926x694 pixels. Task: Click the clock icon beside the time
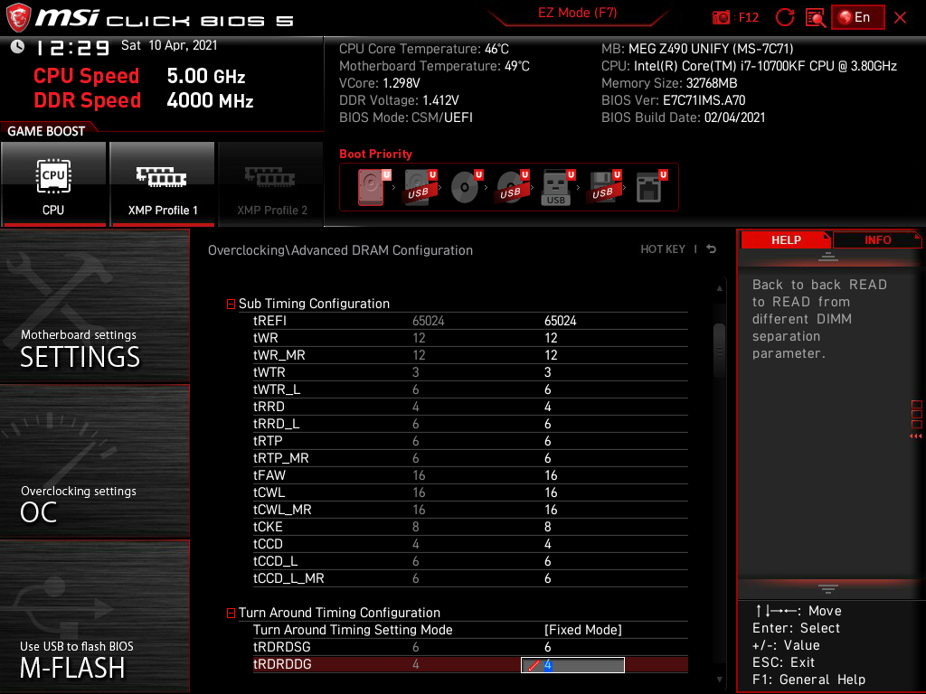(x=18, y=47)
